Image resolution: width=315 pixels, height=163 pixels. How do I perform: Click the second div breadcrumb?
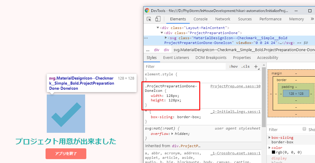(x=167, y=50)
